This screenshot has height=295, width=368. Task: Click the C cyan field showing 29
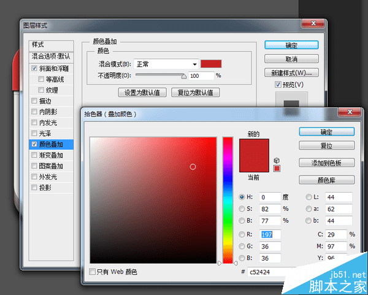point(336,234)
